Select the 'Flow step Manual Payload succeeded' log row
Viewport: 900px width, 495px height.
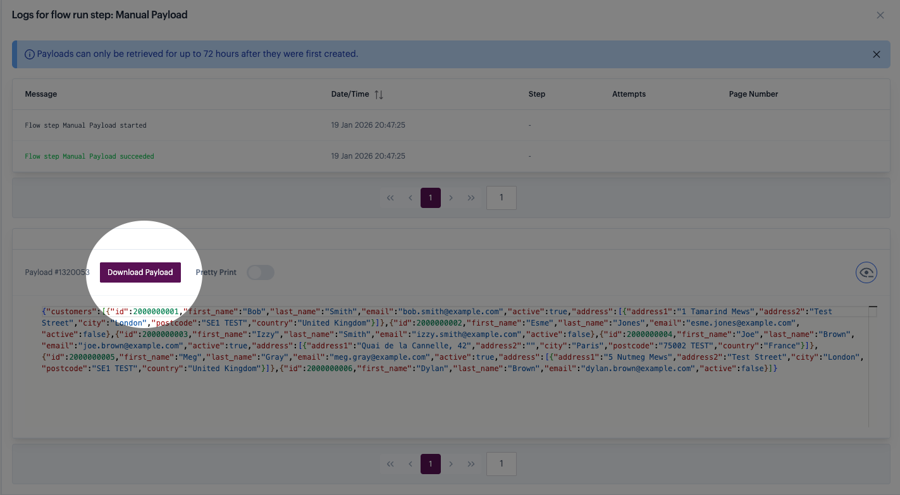89,156
